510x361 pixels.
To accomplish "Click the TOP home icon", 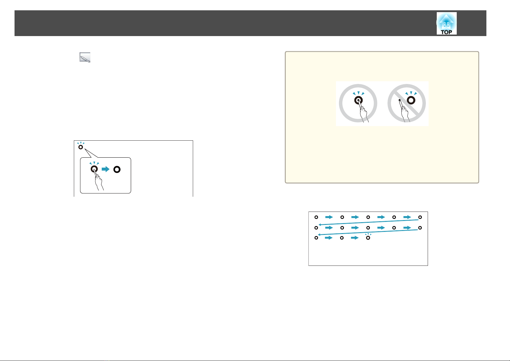I will (446, 23).
